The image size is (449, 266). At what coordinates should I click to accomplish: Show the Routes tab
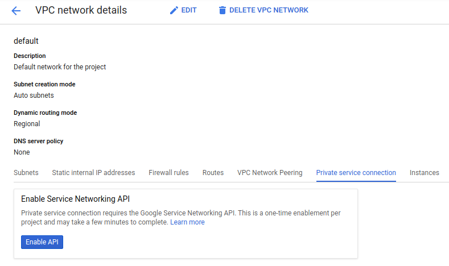tap(213, 173)
